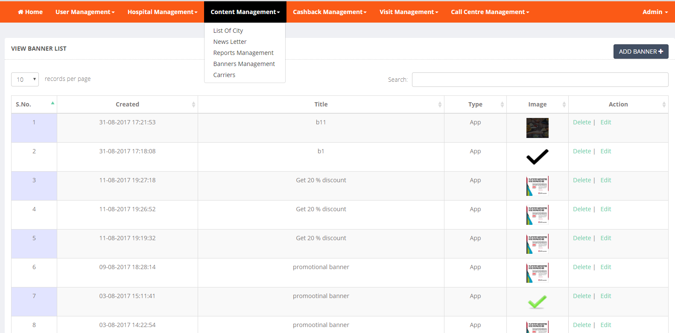Edit the b1 banner

click(x=605, y=151)
